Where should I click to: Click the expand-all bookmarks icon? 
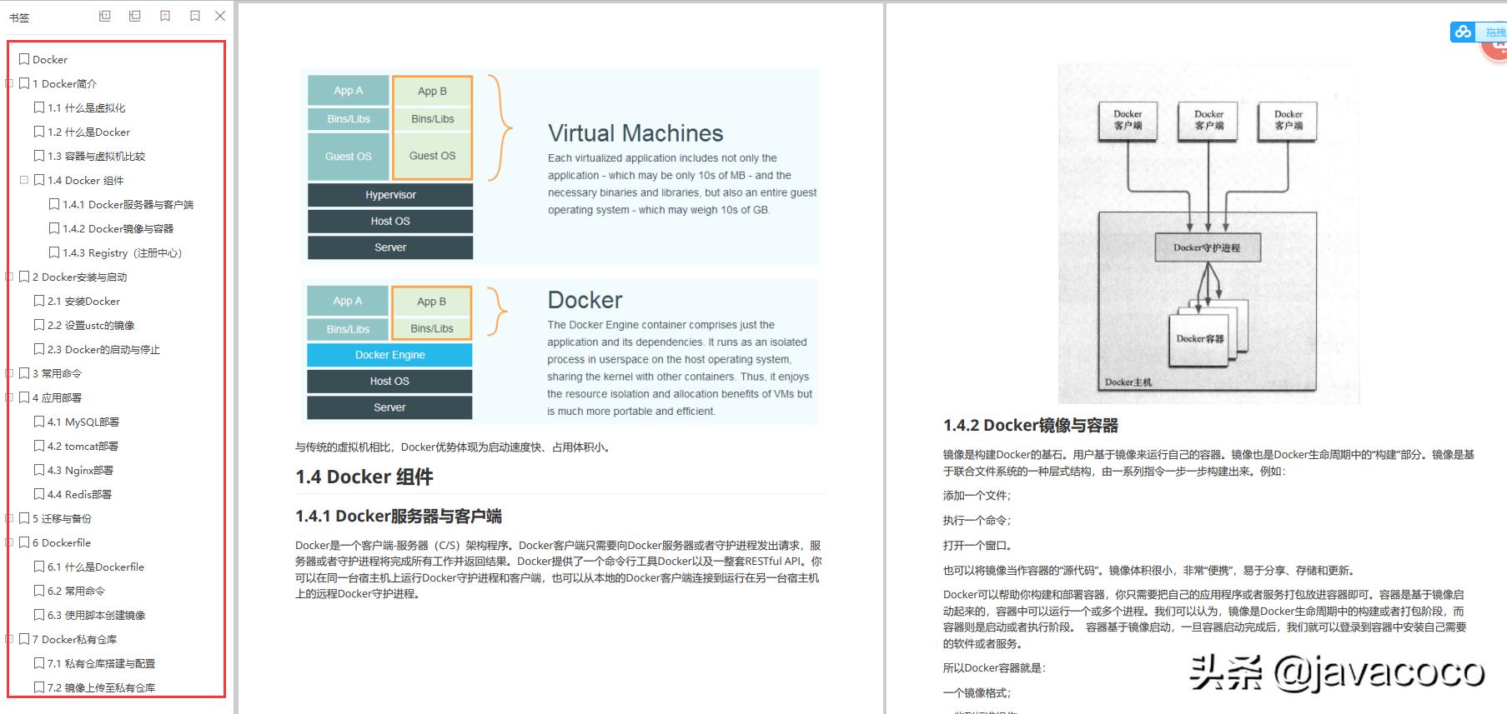pyautogui.click(x=105, y=16)
